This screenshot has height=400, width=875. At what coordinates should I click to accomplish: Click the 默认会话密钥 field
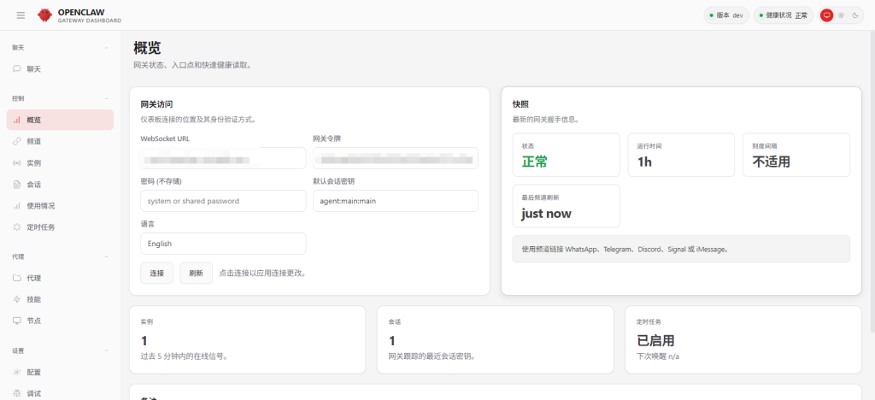[395, 201]
